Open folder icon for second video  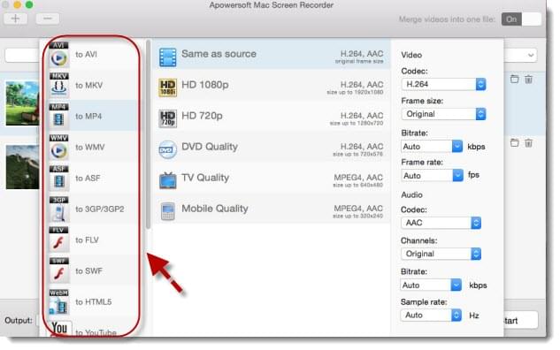pyautogui.click(x=514, y=142)
